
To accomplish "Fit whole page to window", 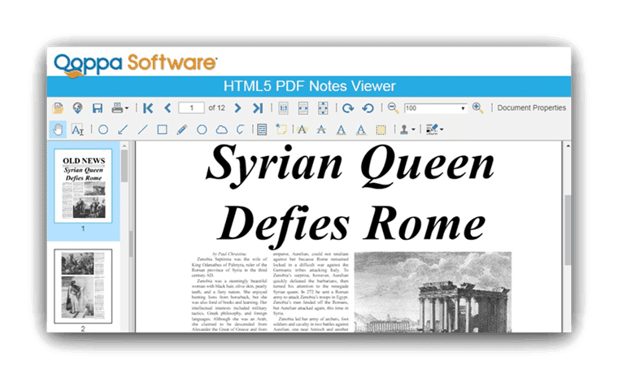I will point(323,108).
